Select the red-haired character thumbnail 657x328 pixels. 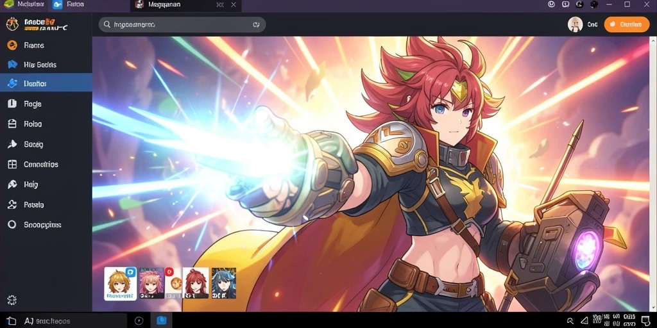coord(196,283)
